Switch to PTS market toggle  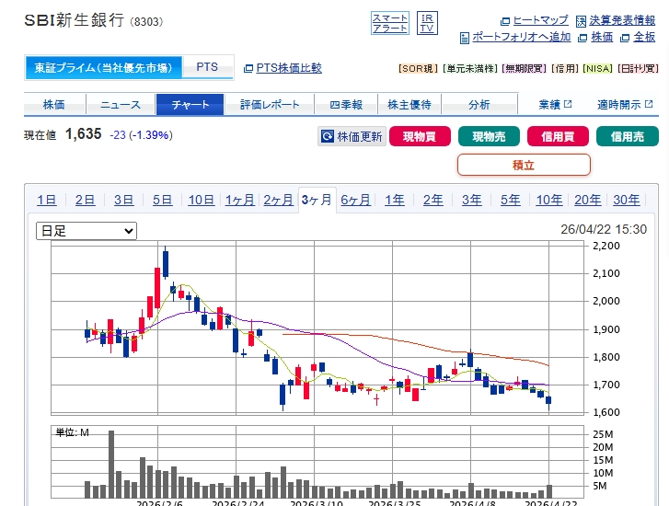click(207, 68)
